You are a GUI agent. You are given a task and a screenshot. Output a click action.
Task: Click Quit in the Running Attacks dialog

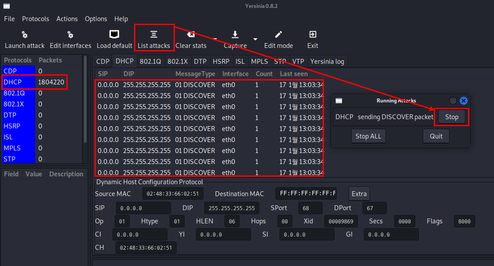pos(436,136)
